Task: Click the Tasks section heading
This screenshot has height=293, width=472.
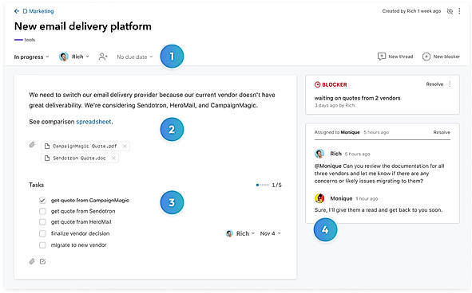Action: click(37, 185)
